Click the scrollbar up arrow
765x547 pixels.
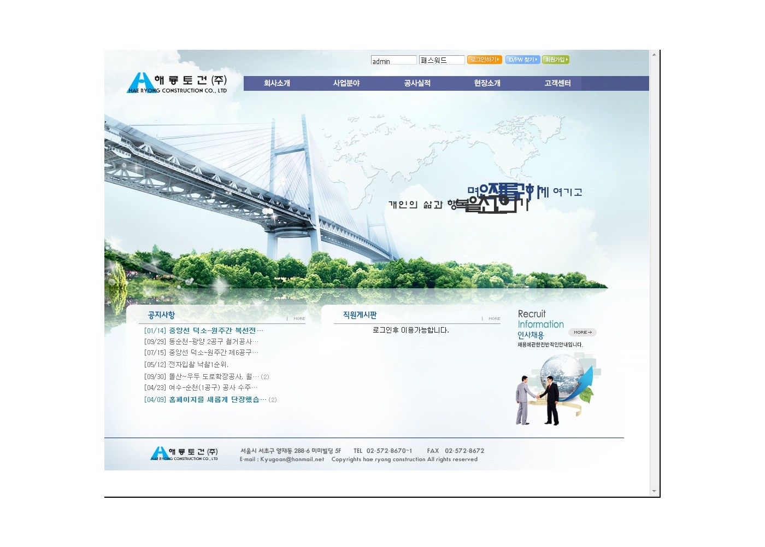point(654,55)
